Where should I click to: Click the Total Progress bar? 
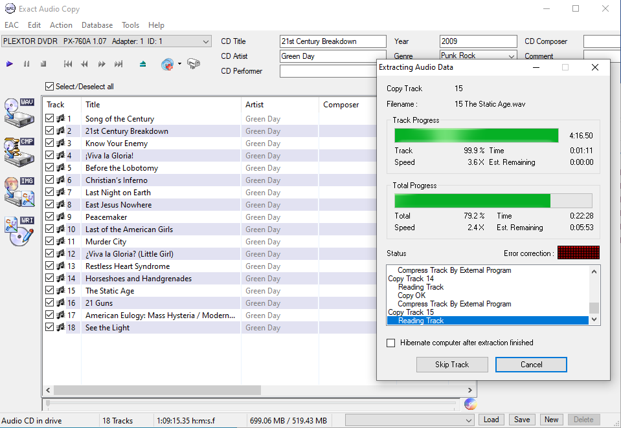tap(493, 200)
